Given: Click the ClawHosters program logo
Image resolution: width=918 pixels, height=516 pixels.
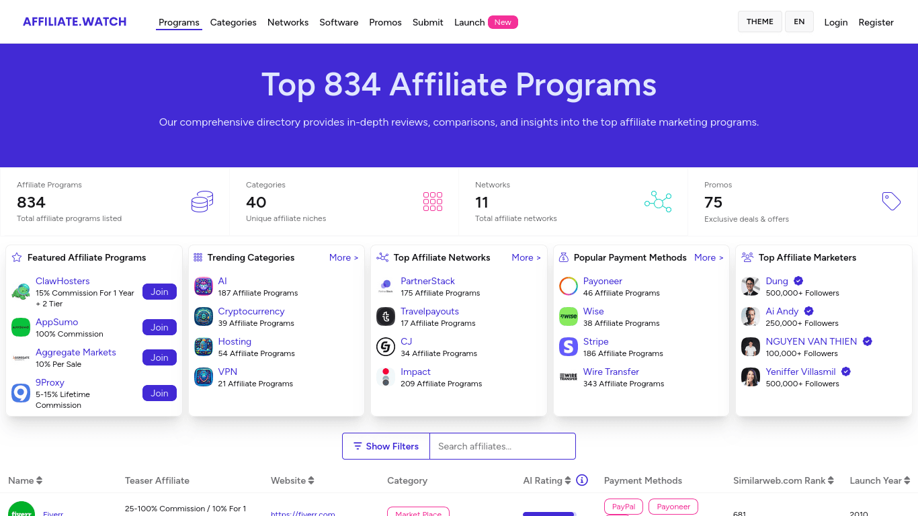Looking at the screenshot, I should tap(20, 292).
